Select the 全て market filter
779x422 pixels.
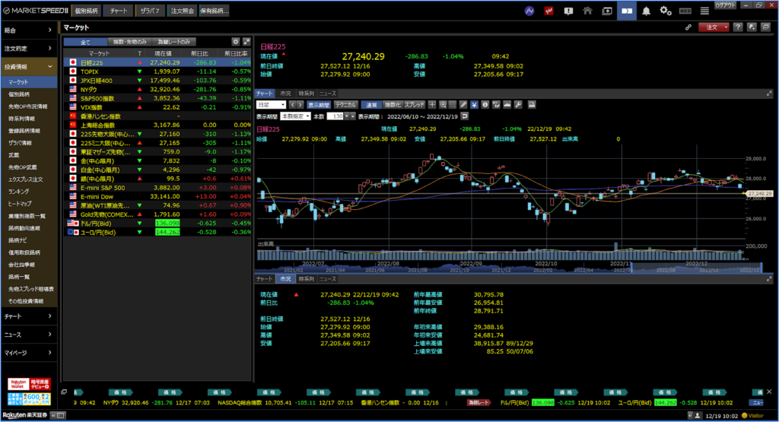[x=85, y=42]
